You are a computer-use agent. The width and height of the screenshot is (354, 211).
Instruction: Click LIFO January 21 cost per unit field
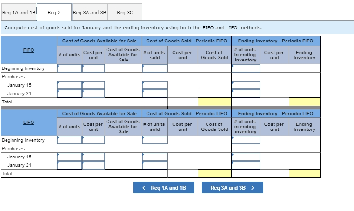94,165
